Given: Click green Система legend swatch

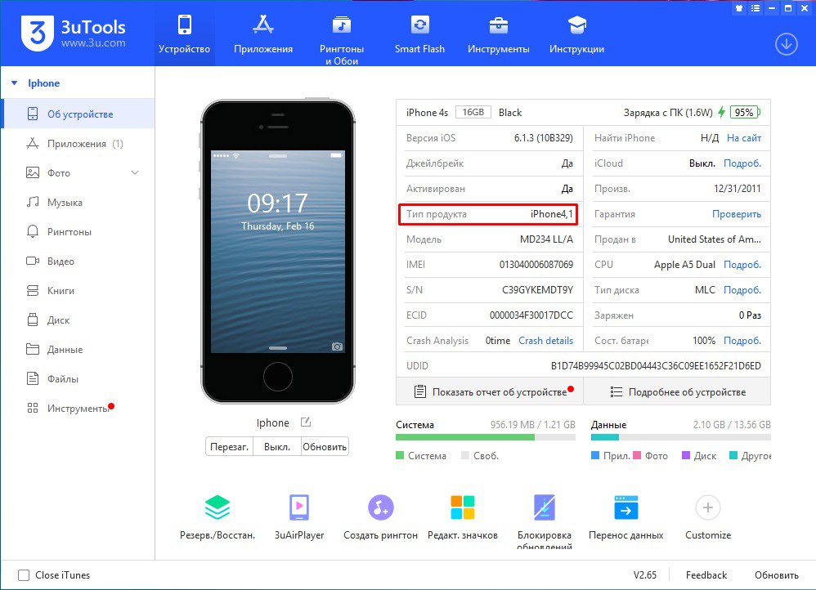Looking at the screenshot, I should coord(400,455).
